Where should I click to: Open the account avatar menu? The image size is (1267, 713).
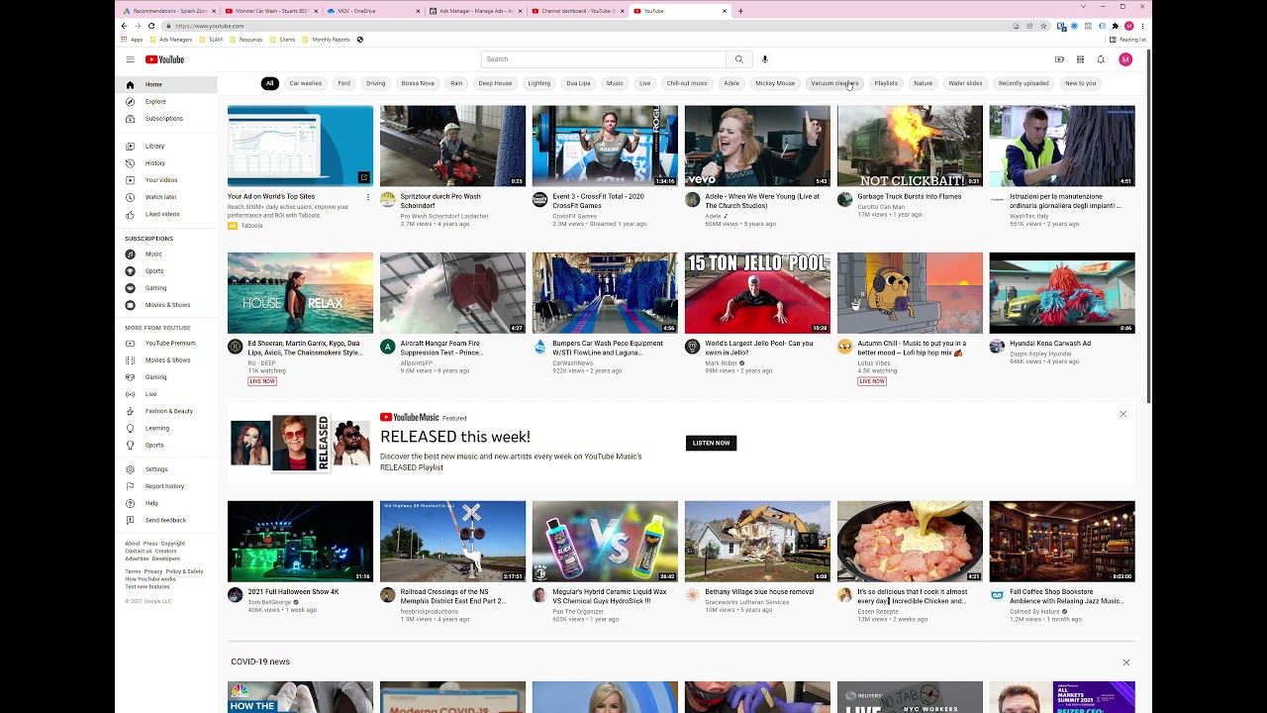pos(1125,59)
